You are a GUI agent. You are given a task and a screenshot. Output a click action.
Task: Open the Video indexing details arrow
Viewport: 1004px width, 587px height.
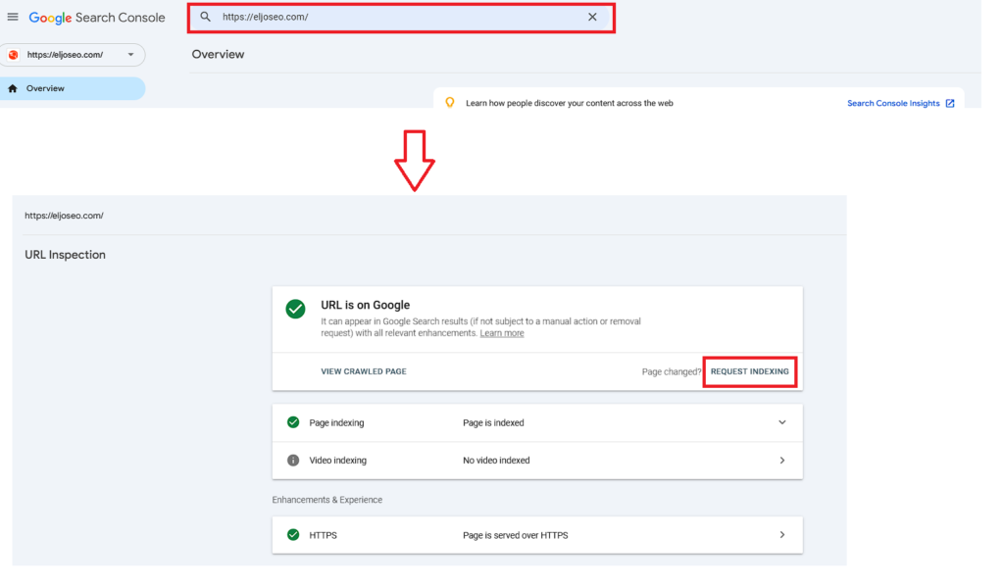[x=781, y=461]
